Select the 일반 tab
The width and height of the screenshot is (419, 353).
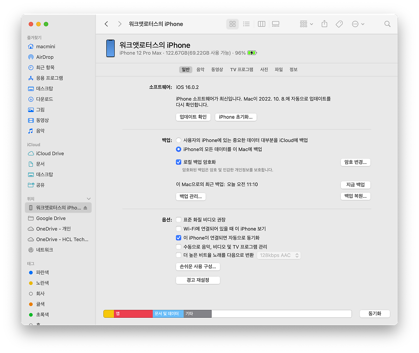(x=186, y=69)
